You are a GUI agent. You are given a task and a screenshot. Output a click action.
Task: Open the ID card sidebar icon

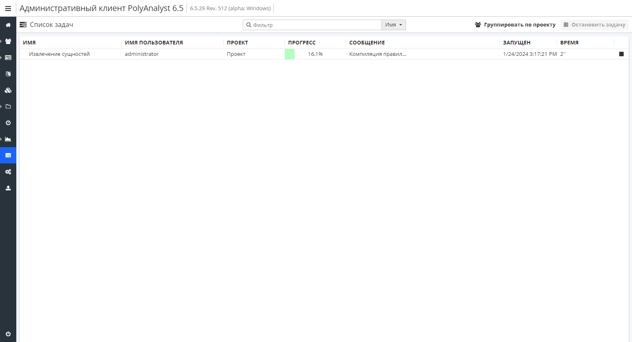(8, 57)
